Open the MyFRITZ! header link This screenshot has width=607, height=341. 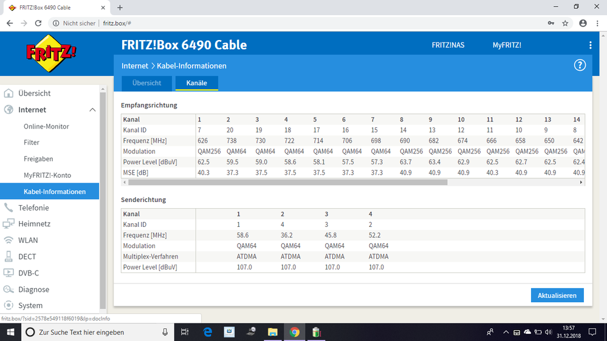point(507,46)
